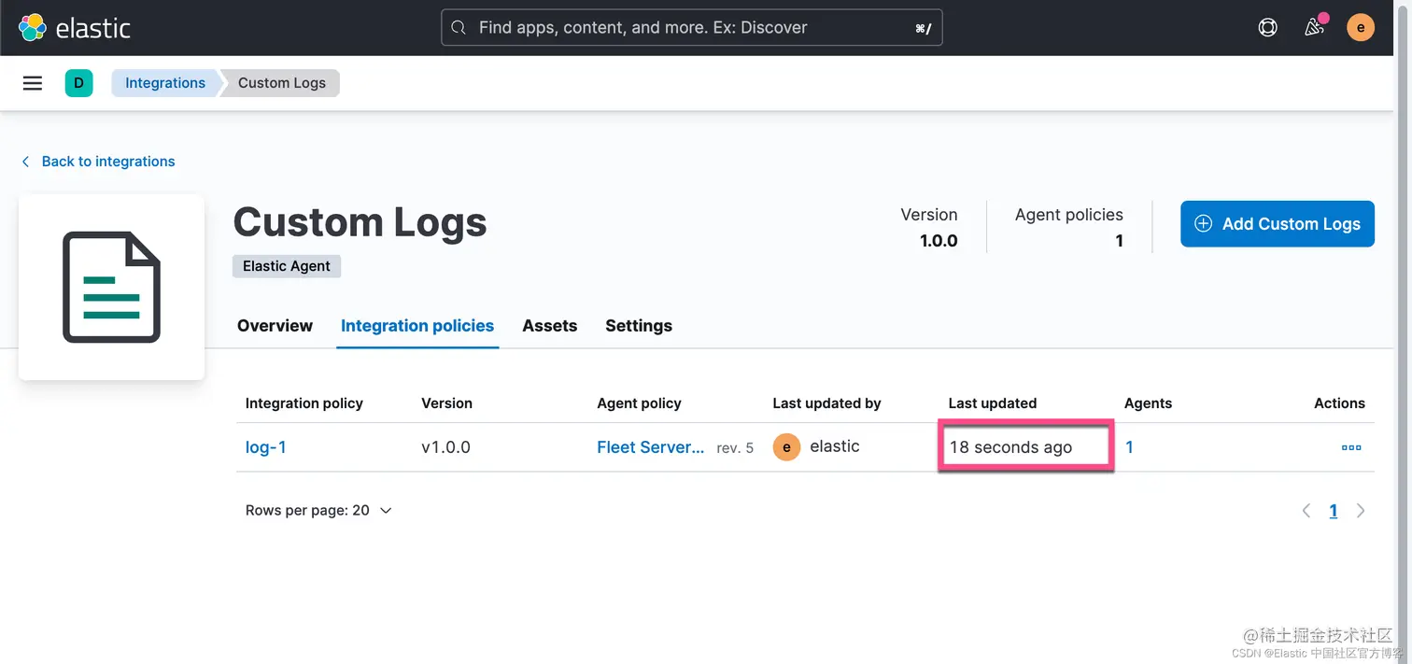The width and height of the screenshot is (1412, 664).
Task: Click the Integration policy column header
Action: click(x=304, y=403)
